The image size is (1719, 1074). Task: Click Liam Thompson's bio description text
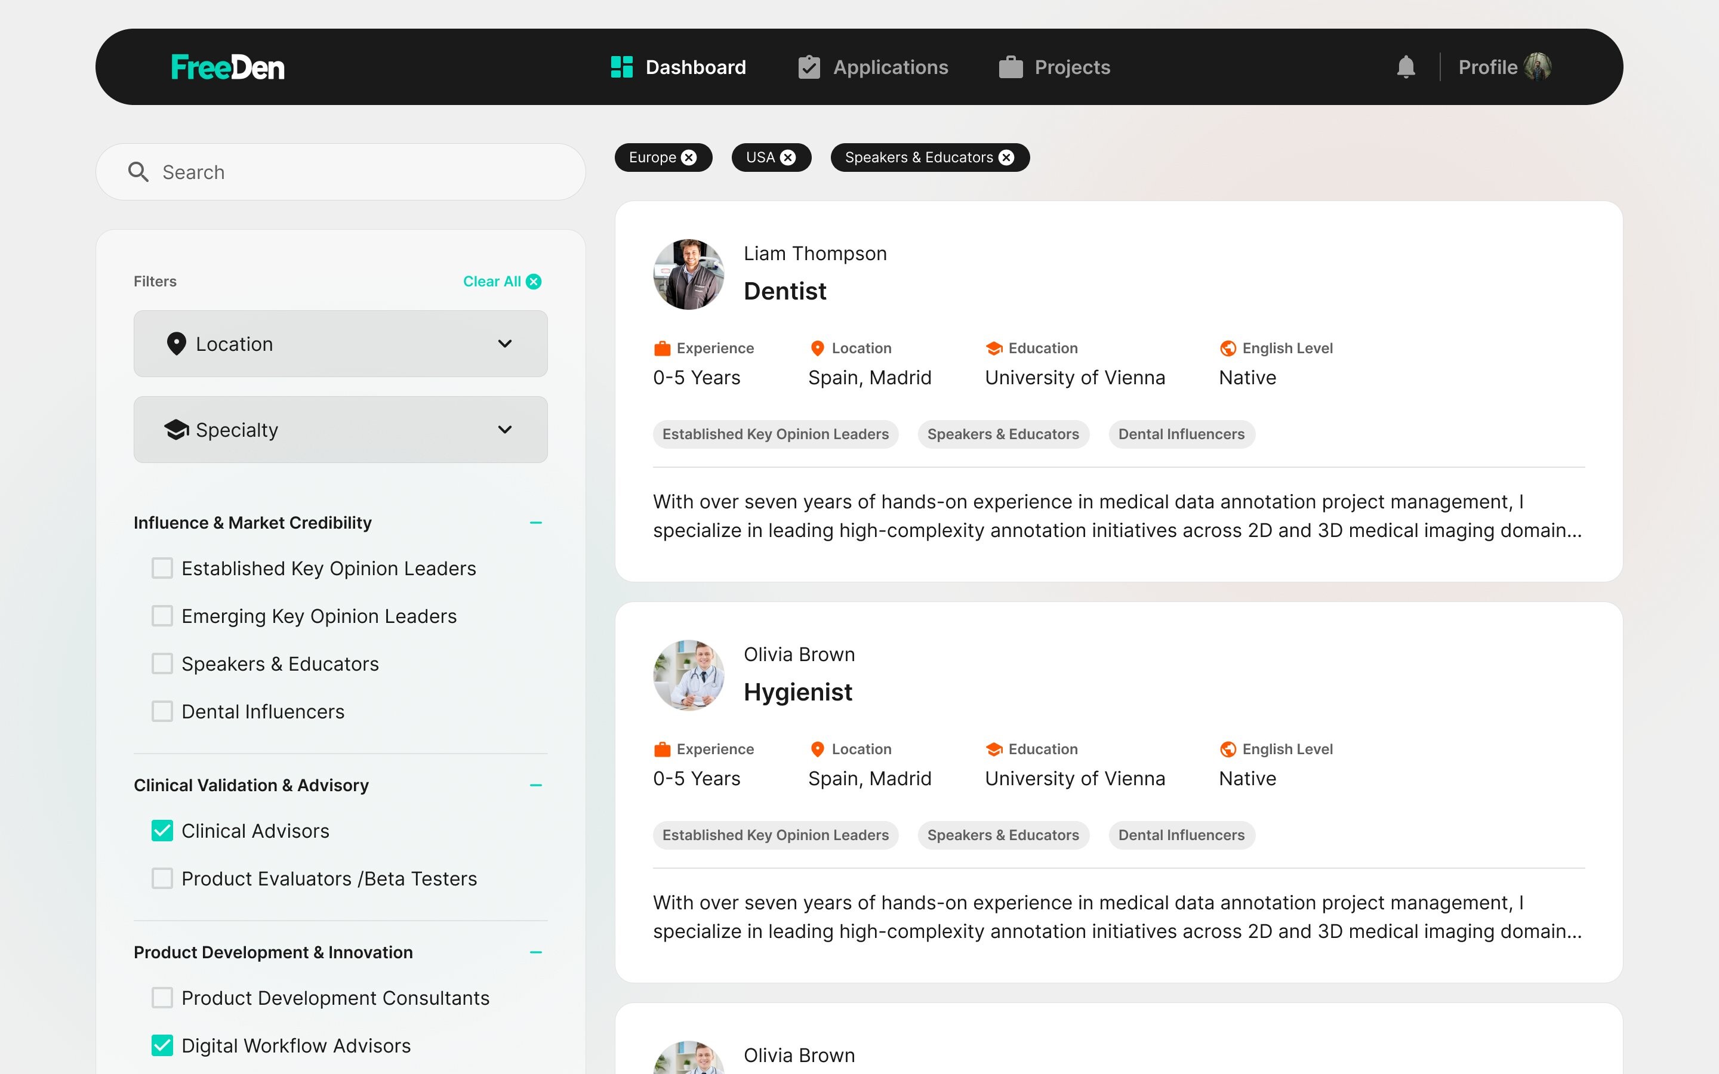tap(1118, 516)
